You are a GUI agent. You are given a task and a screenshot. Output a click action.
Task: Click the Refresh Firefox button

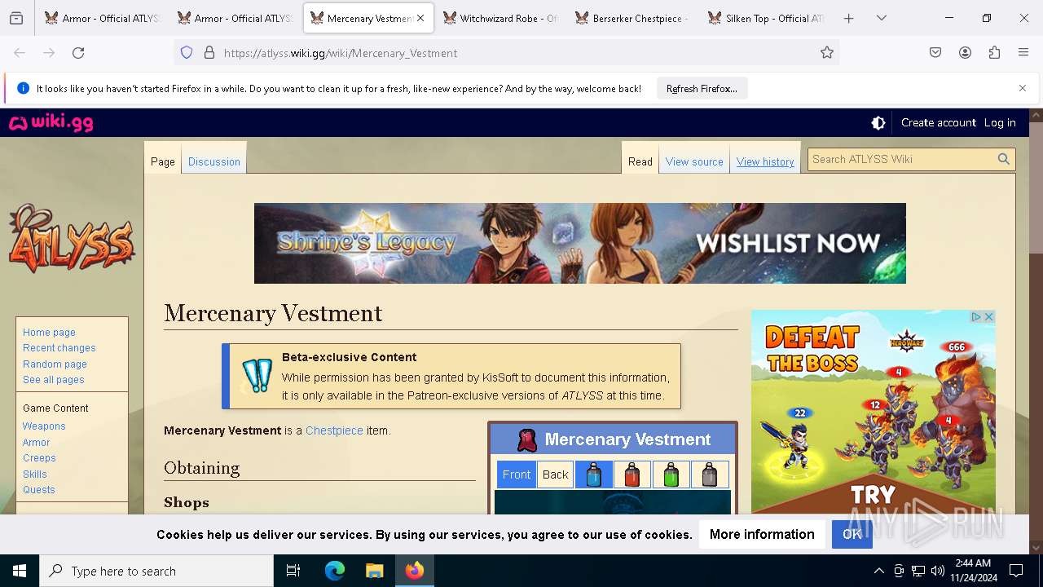click(702, 88)
